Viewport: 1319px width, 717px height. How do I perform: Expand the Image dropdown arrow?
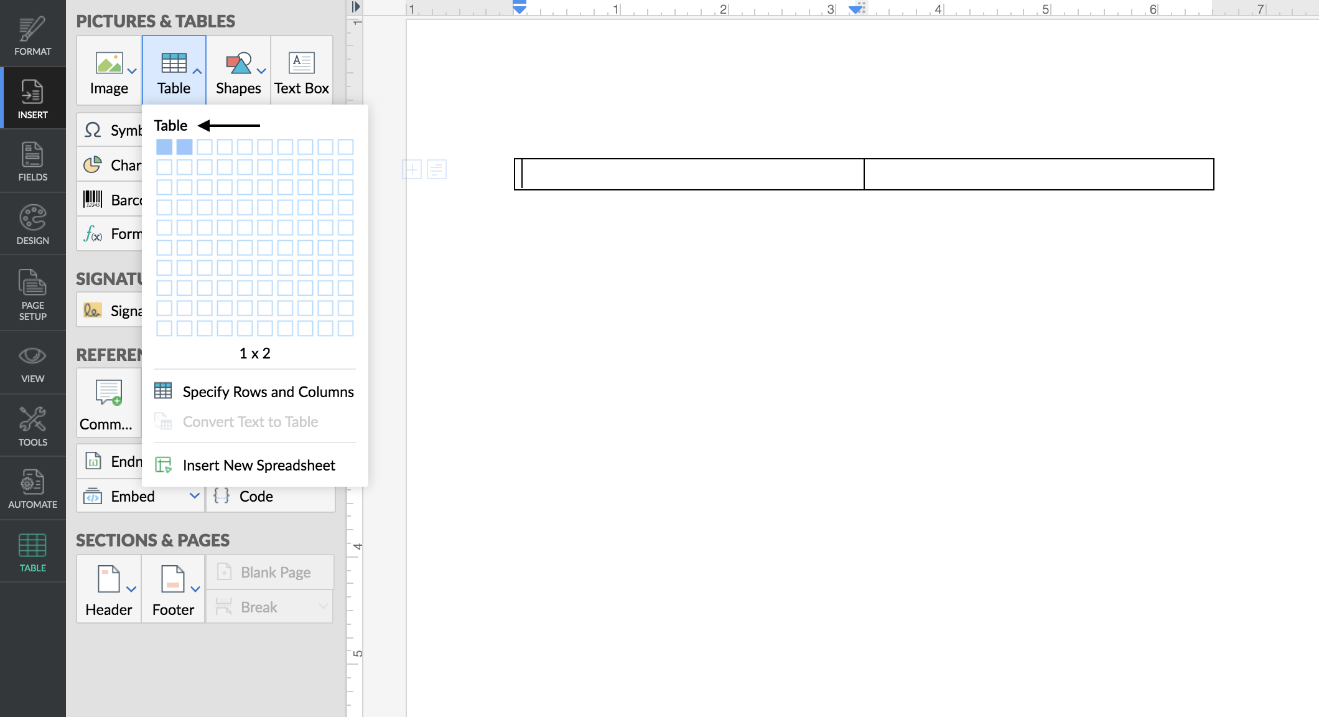pos(132,71)
